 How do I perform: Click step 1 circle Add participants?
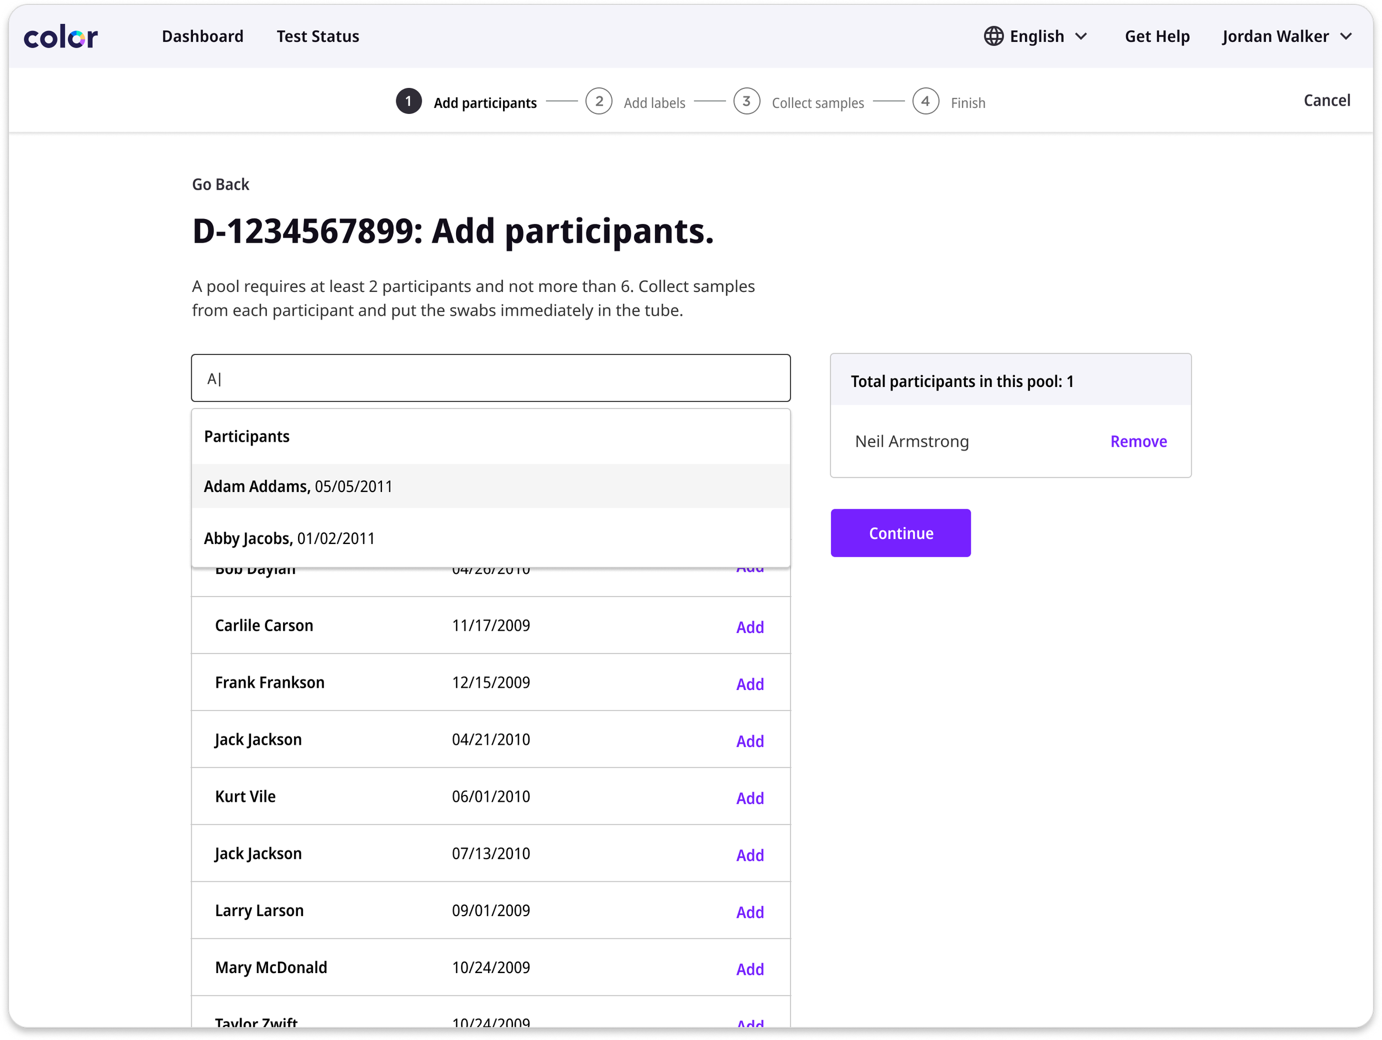click(x=409, y=101)
